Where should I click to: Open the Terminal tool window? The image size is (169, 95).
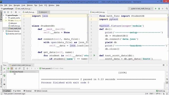(x=27, y=91)
